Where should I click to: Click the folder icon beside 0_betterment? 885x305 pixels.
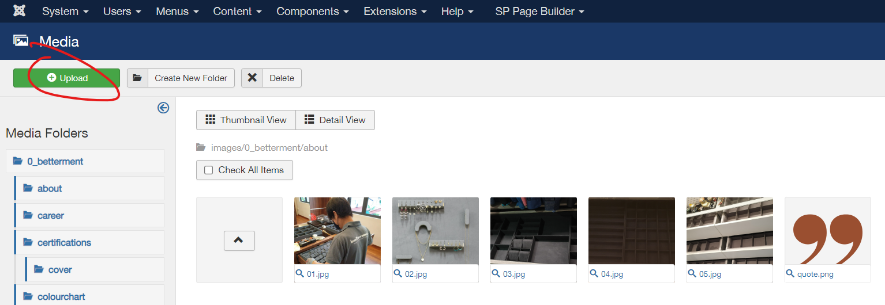coord(18,161)
